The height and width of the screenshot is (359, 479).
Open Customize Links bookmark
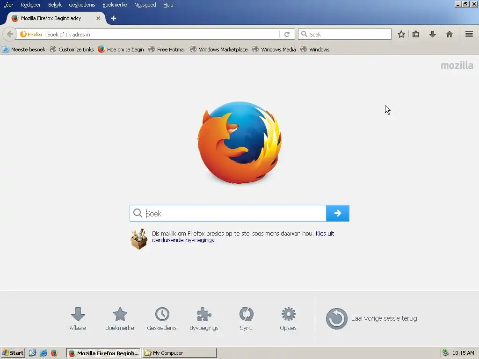(72, 50)
